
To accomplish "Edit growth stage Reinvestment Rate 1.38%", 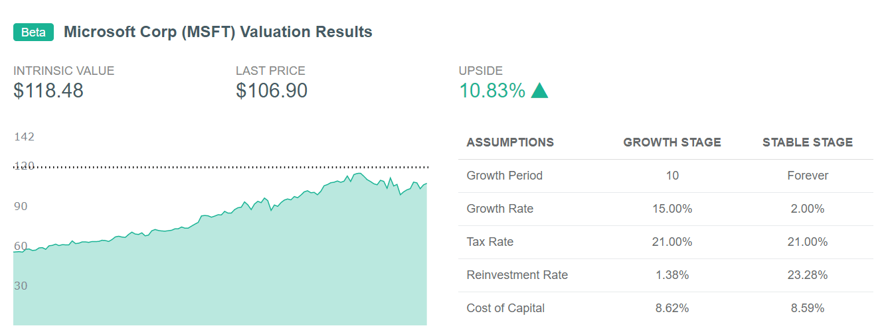I will (x=672, y=275).
